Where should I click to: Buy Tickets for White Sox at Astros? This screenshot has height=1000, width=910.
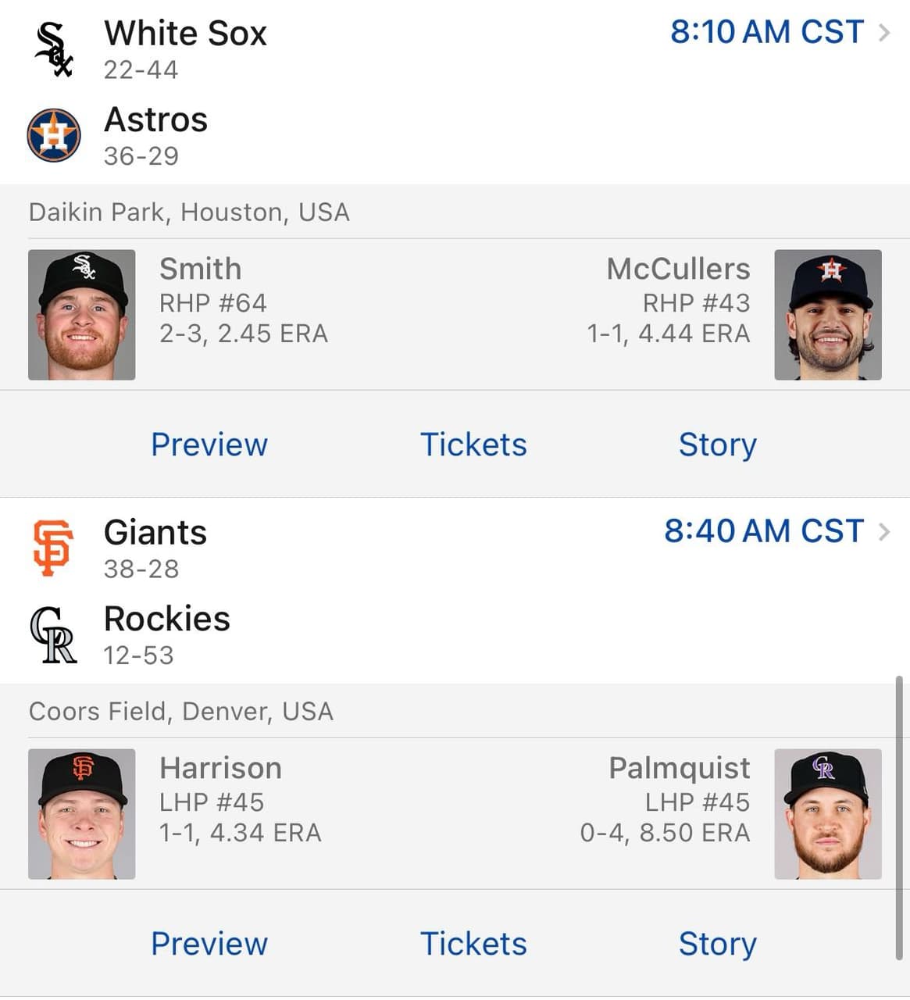(473, 445)
